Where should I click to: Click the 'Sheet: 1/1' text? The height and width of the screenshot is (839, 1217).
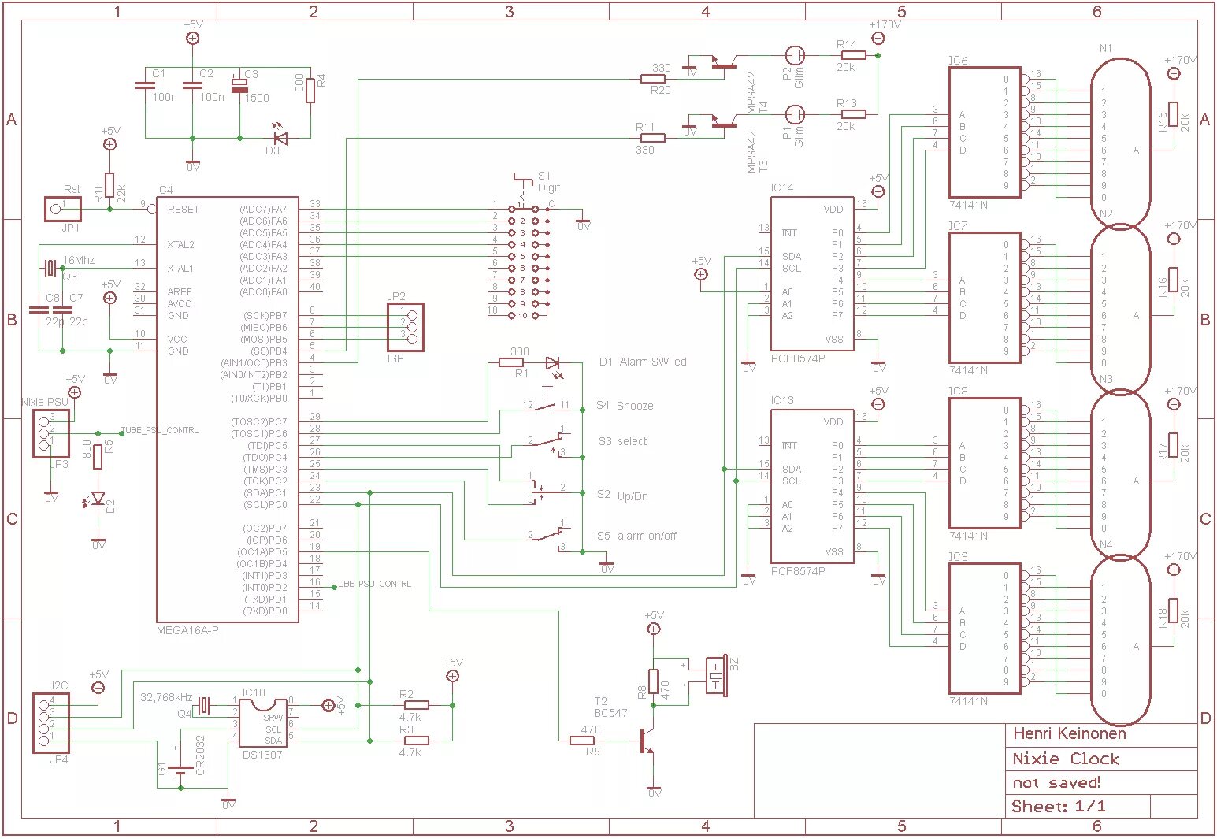click(x=1059, y=806)
